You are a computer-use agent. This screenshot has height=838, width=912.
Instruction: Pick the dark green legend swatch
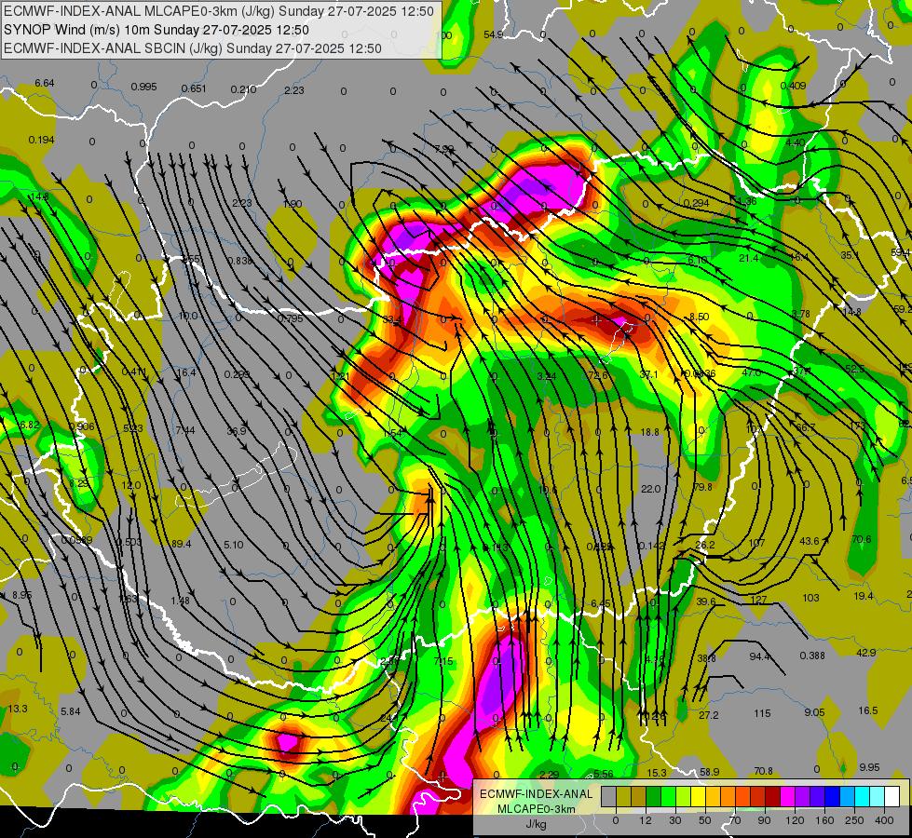click(x=654, y=796)
